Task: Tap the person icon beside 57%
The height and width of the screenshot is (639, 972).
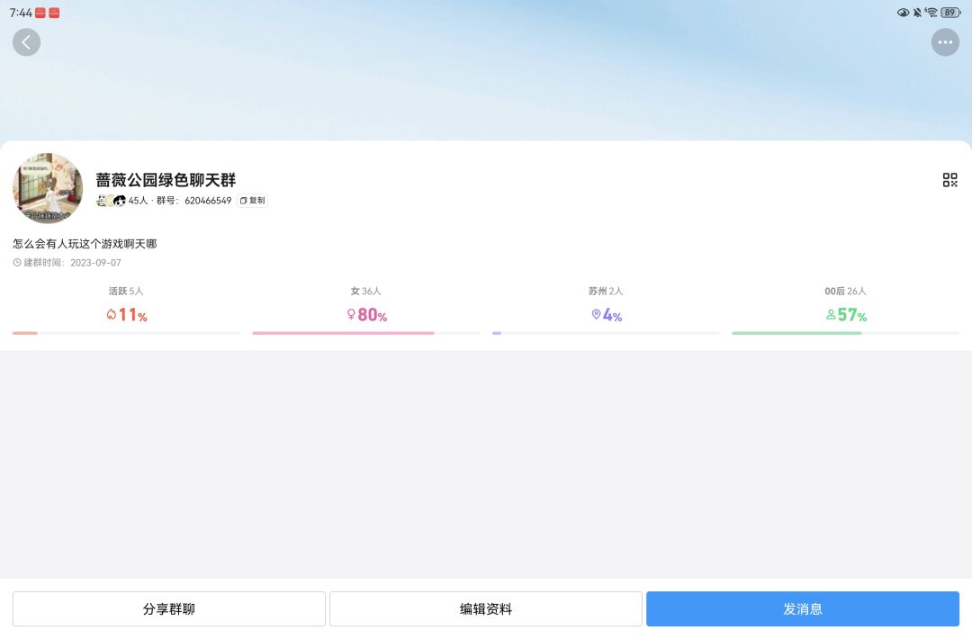Action: tap(830, 315)
